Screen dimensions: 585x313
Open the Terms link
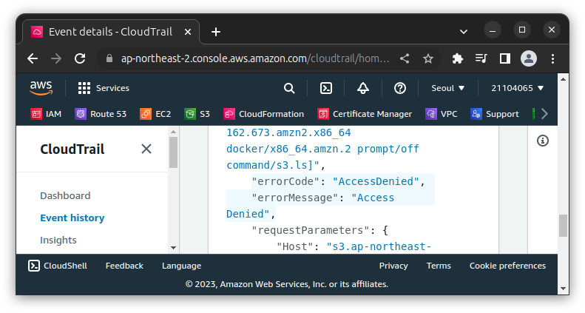tap(439, 266)
